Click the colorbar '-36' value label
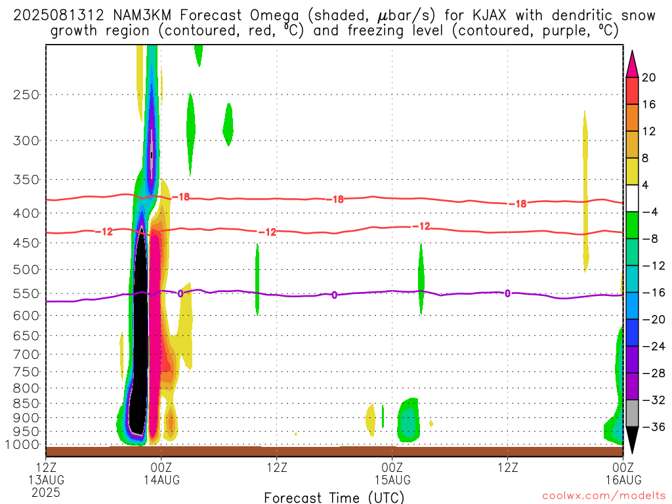The width and height of the screenshot is (672, 504). pos(654,427)
